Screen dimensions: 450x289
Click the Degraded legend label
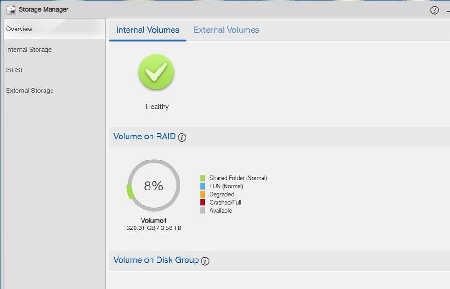222,194
